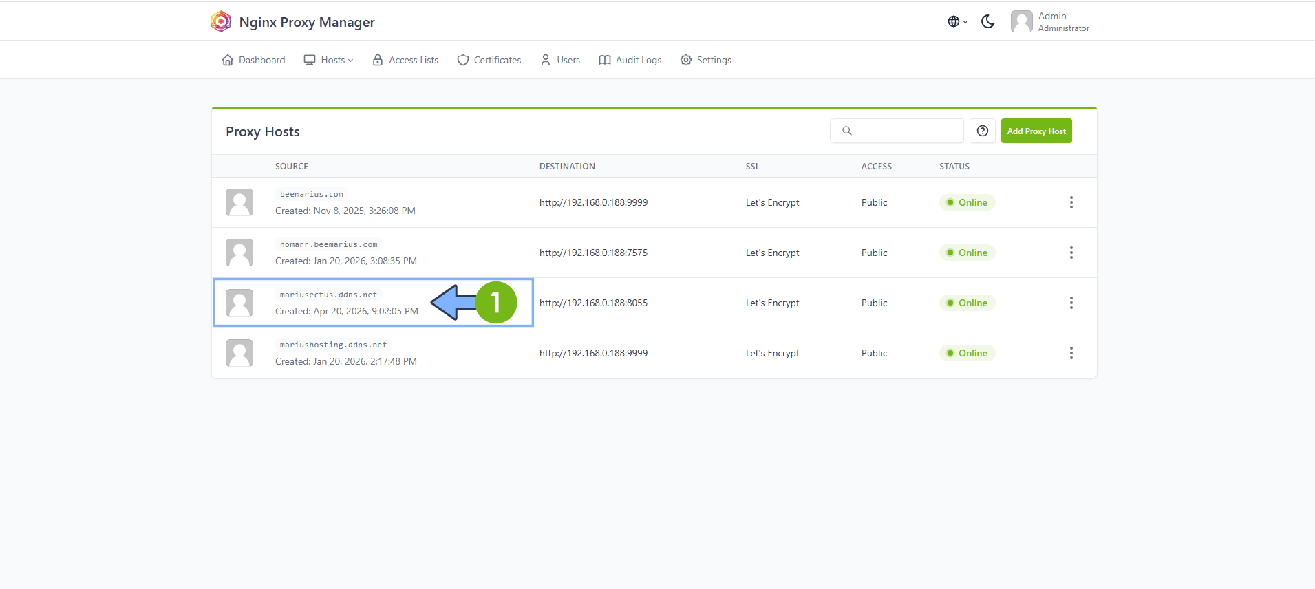
Task: Click the mariusectus.ddns.net domain tag
Action: 328,294
